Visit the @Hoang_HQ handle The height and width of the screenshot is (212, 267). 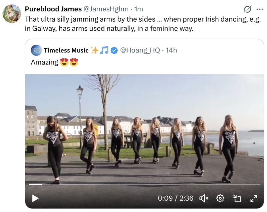click(x=140, y=50)
